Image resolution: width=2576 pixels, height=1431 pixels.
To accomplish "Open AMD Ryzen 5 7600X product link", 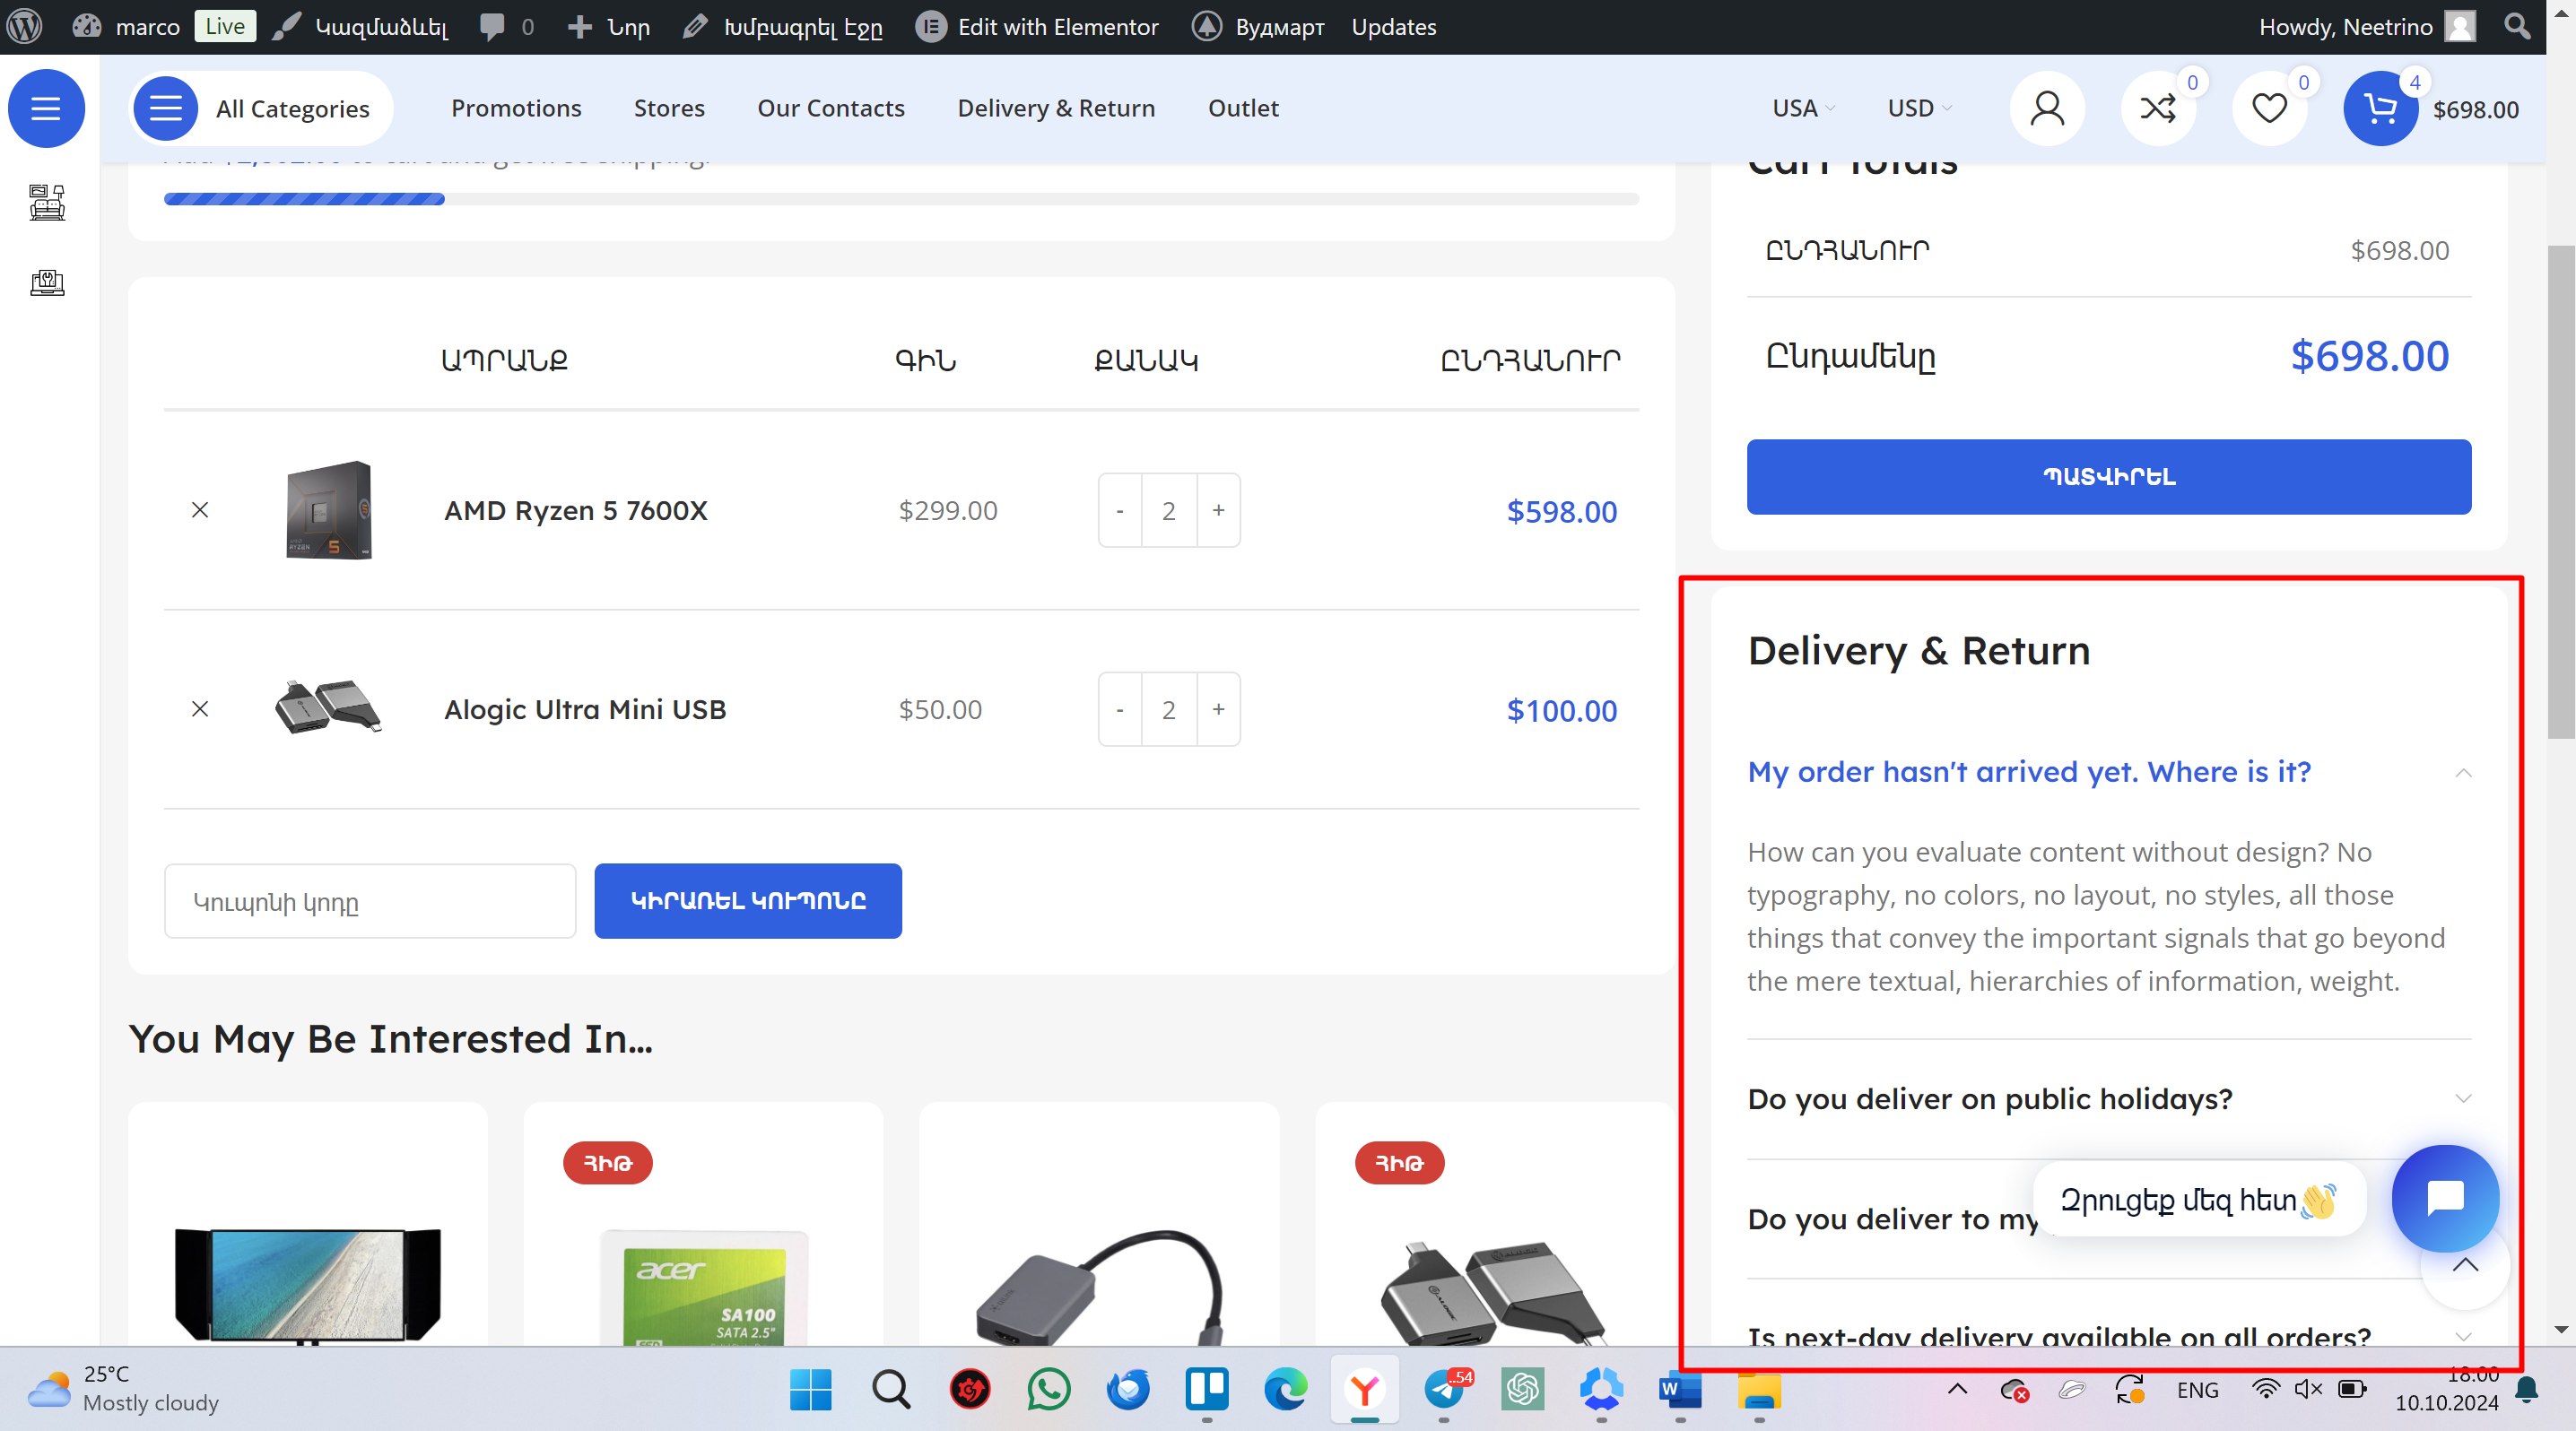I will (576, 511).
